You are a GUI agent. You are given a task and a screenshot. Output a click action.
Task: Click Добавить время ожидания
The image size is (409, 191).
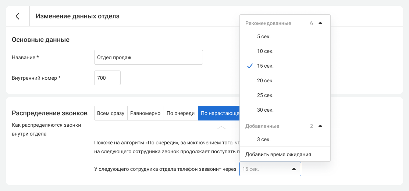click(x=278, y=154)
